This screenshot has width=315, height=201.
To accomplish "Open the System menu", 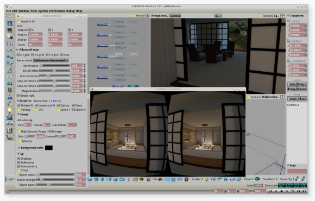I will point(43,11).
